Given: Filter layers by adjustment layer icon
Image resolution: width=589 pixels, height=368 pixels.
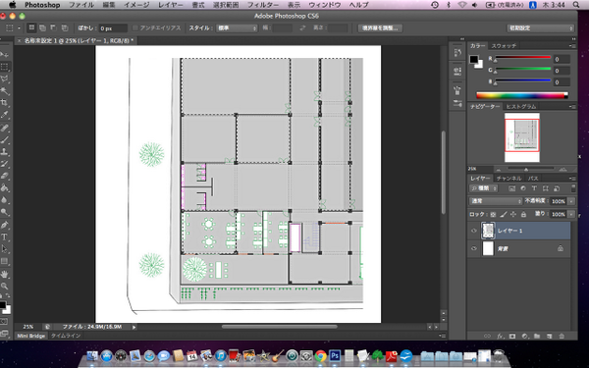Looking at the screenshot, I should tap(523, 188).
